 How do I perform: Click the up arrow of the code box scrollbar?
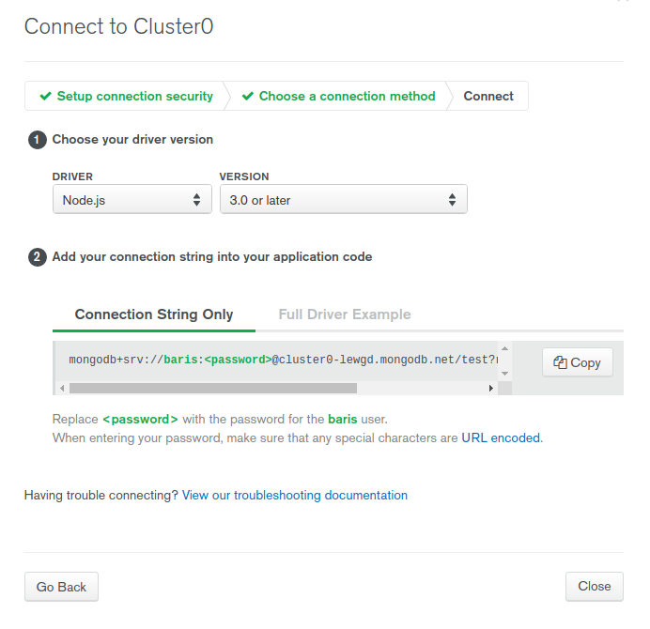505,348
